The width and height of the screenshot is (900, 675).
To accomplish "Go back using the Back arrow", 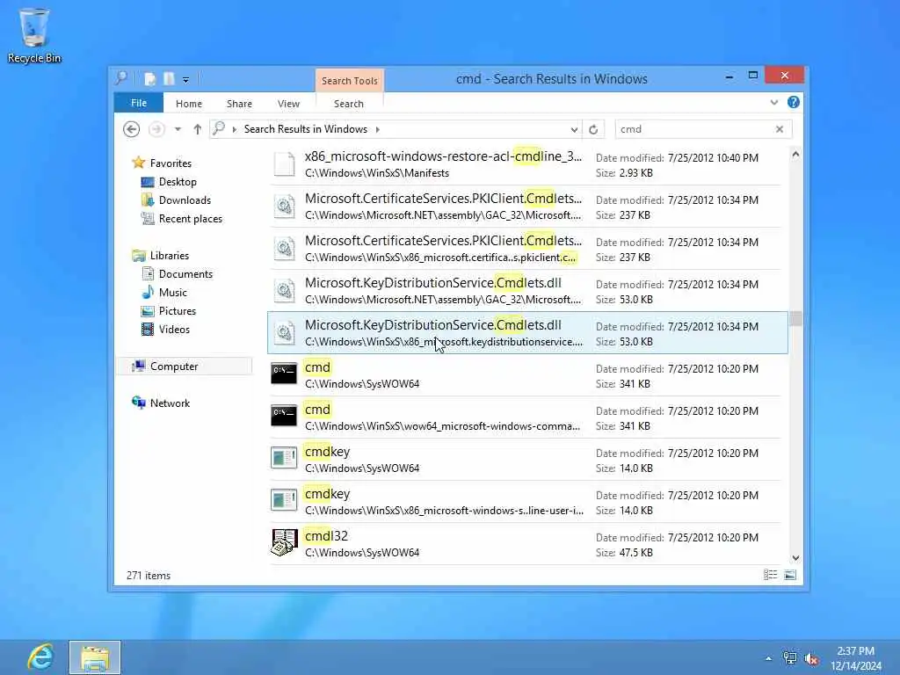I will (132, 129).
